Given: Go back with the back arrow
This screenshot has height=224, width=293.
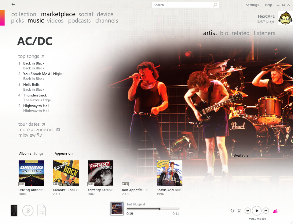Looking at the screenshot, I should (x=13, y=5).
